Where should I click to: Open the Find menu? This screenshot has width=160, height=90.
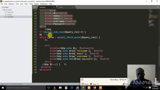17,4
